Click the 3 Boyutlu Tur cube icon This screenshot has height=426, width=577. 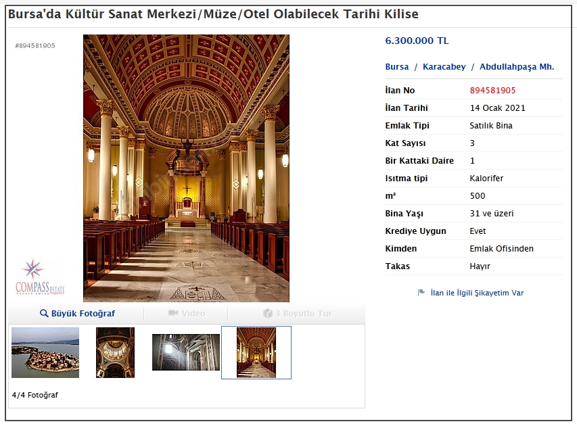click(267, 314)
